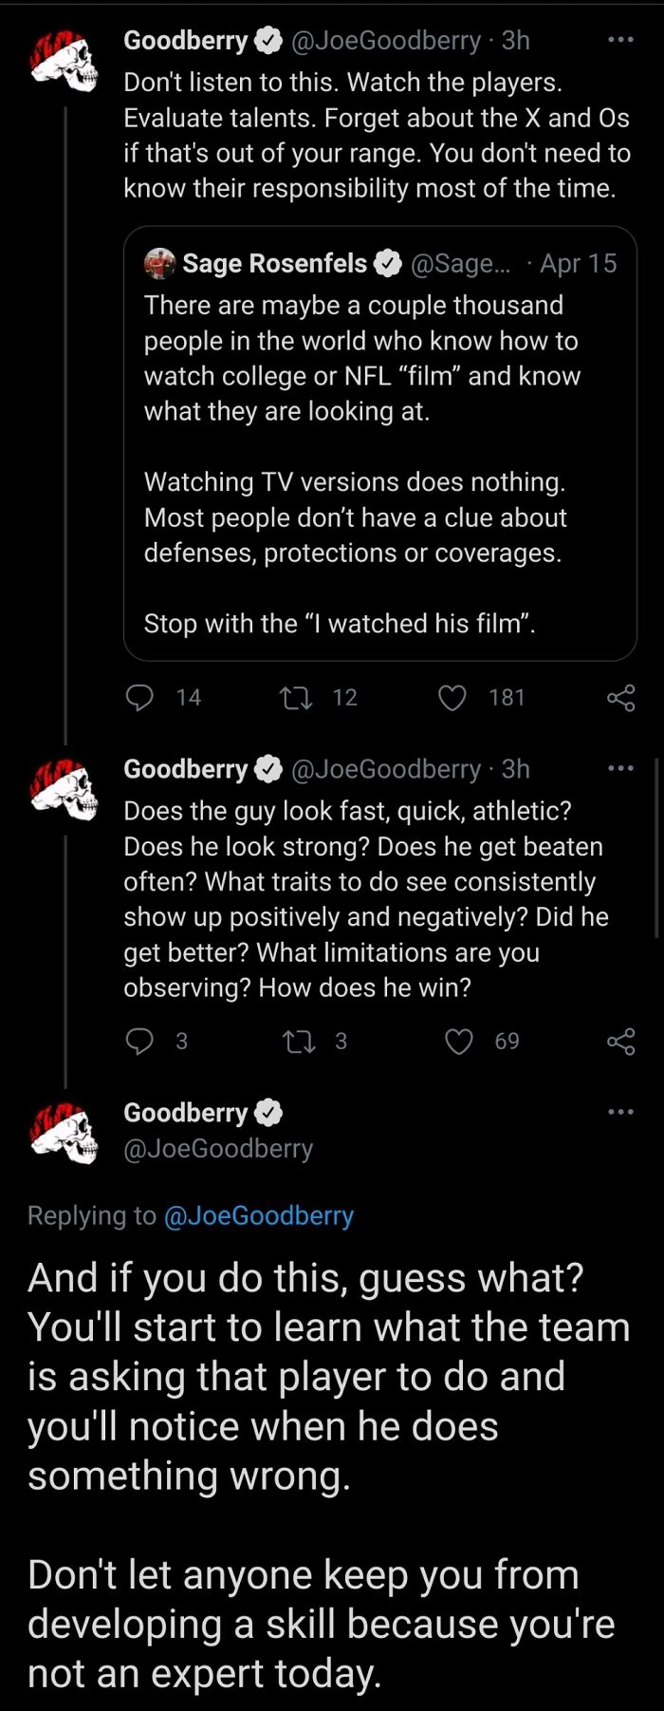Image resolution: width=664 pixels, height=1711 pixels.
Task: Tap the verified badge beside Sage Rosenfels
Action: [x=387, y=263]
